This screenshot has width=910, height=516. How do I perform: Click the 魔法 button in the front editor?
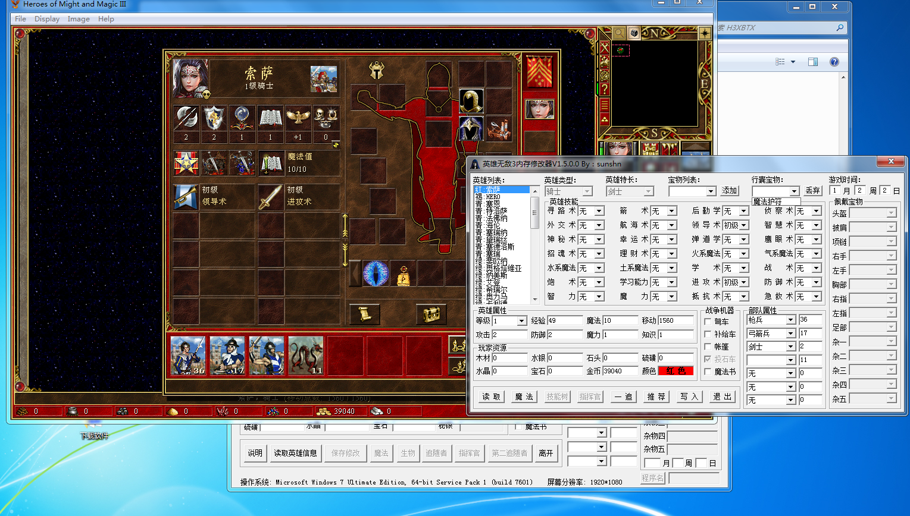point(524,397)
